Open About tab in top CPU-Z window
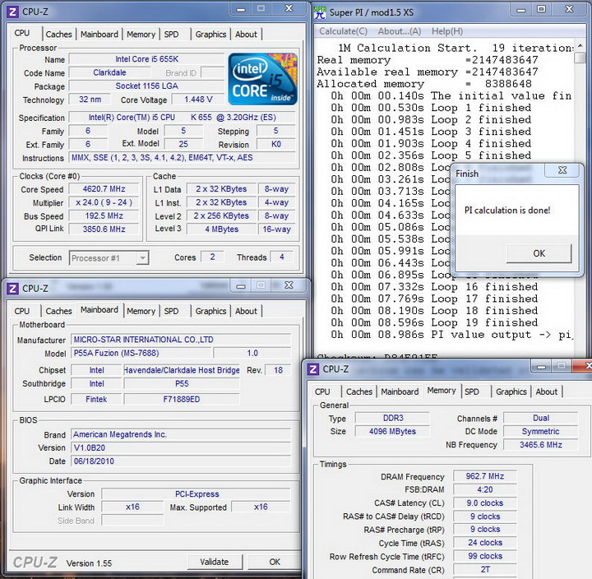Viewport: 592px width, 579px height. (x=246, y=35)
